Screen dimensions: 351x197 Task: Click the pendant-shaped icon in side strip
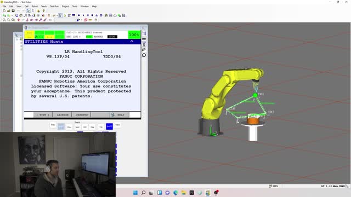pyautogui.click(x=144, y=44)
